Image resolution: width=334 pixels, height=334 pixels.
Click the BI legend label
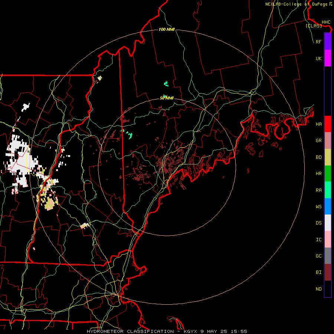pyautogui.click(x=318, y=272)
